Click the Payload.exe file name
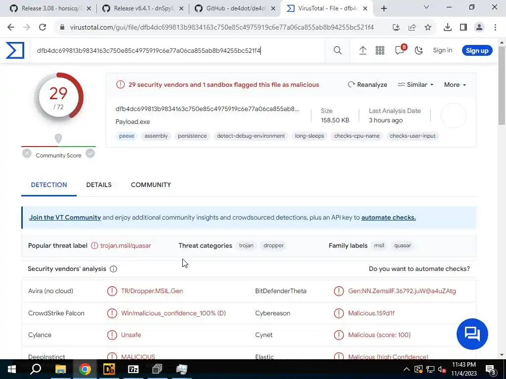Image resolution: width=506 pixels, height=379 pixels. pos(132,122)
